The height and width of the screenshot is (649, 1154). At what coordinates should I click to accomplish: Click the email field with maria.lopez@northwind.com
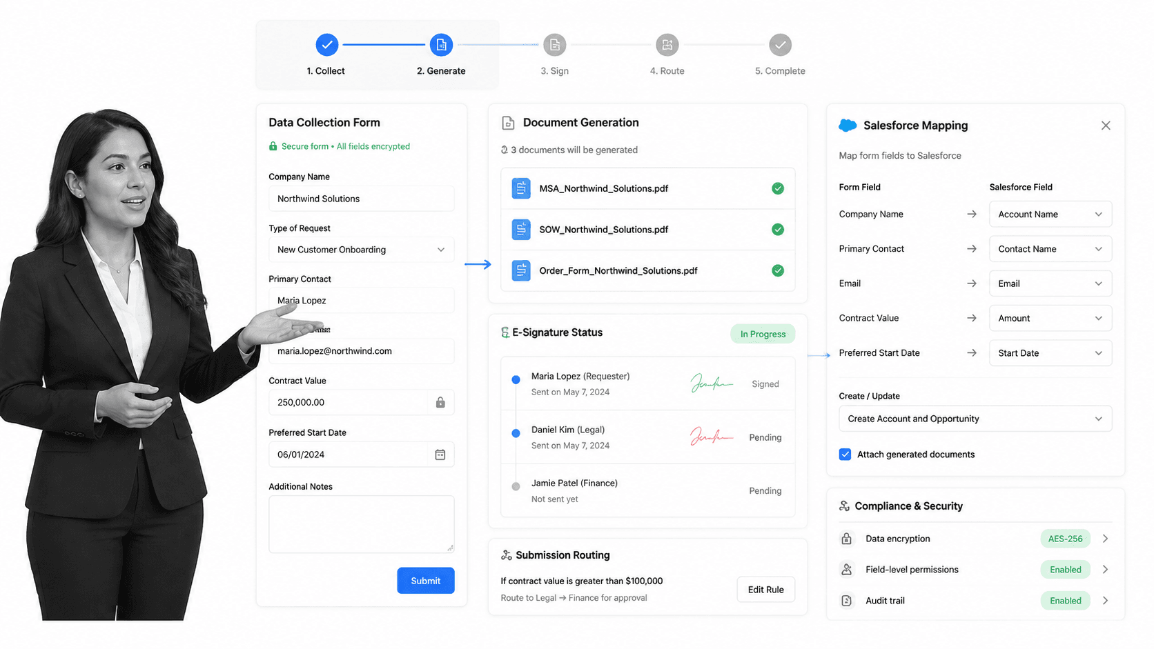pyautogui.click(x=361, y=351)
